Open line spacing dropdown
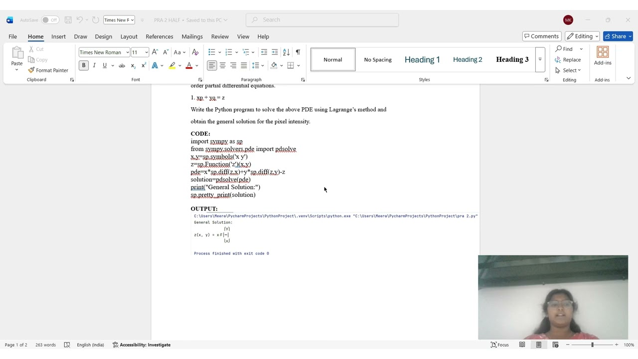This screenshot has height=359, width=638. (x=257, y=65)
